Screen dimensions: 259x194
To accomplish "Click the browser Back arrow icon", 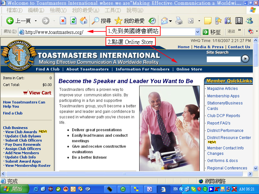I will 10,21.
